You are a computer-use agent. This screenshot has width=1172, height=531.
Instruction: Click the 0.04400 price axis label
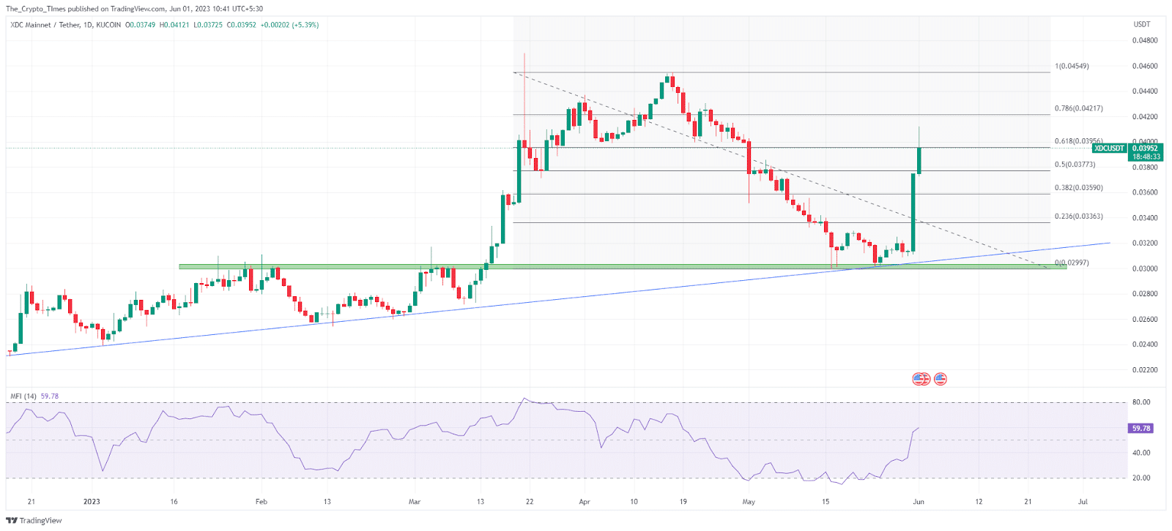[x=1145, y=91]
